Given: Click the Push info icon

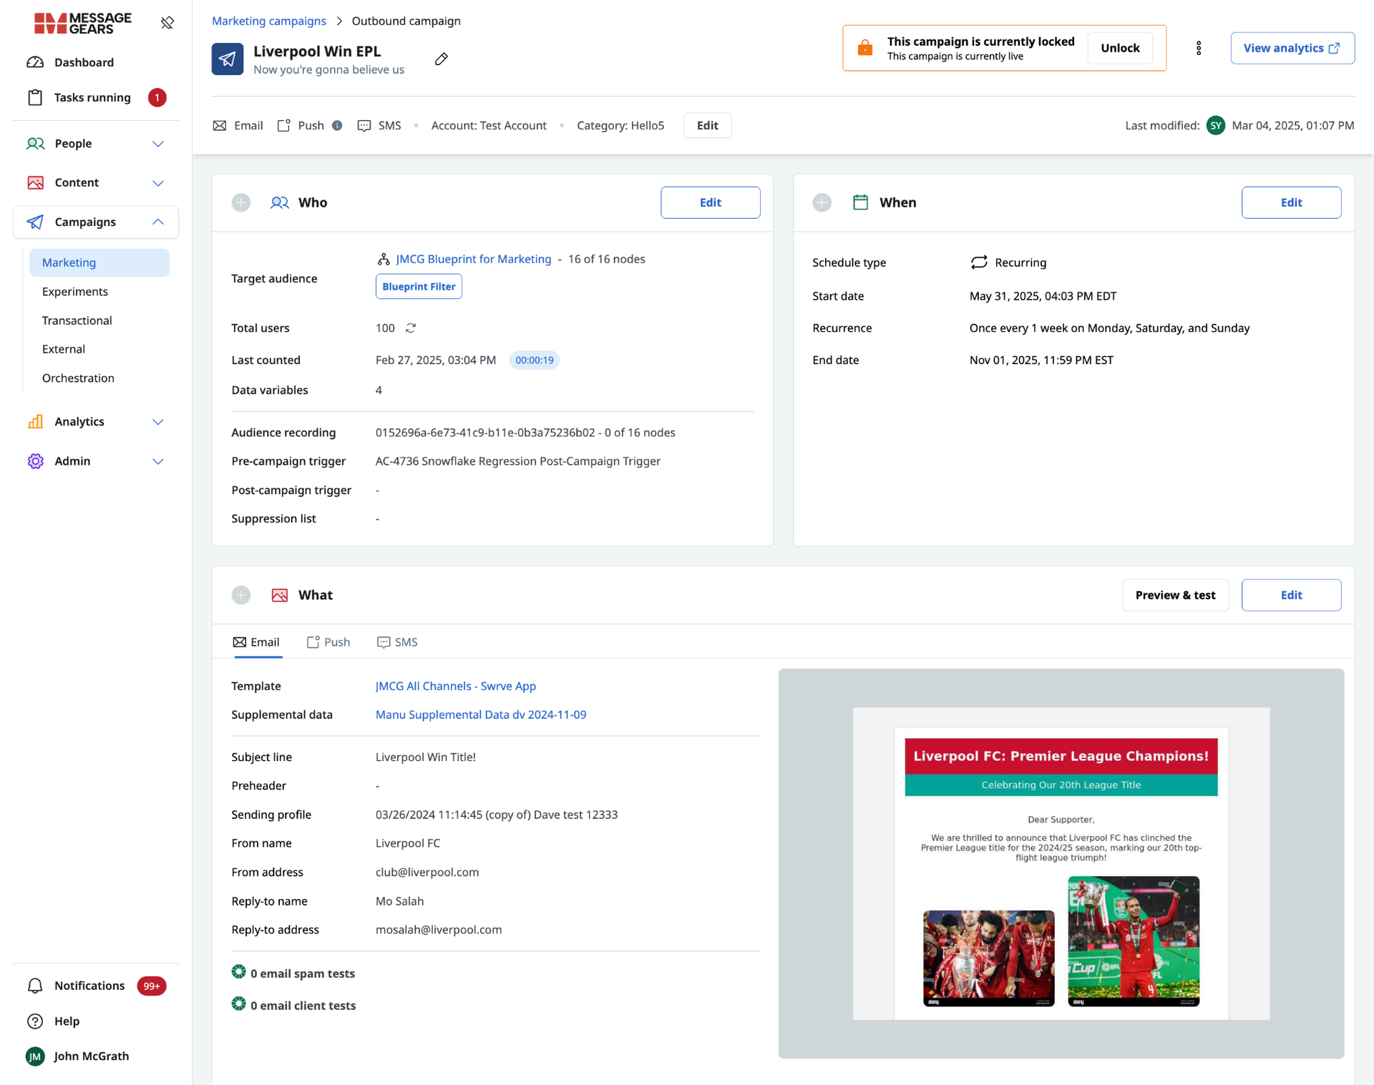Looking at the screenshot, I should click(x=337, y=125).
